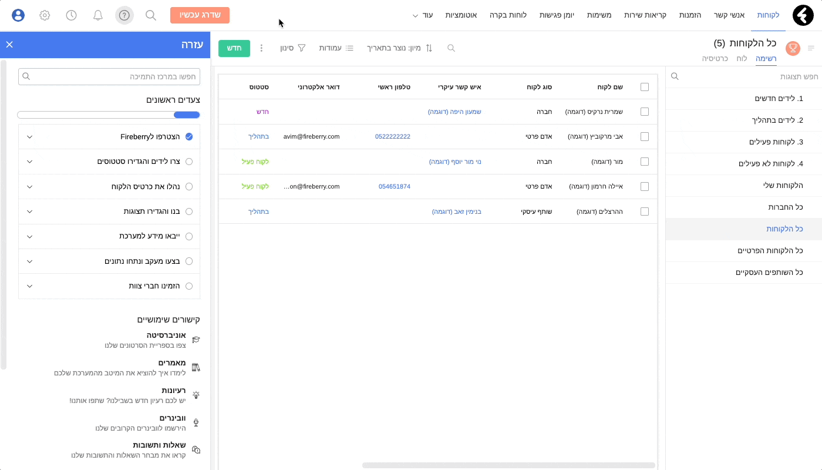The image size is (822, 470).
Task: Open the הזמנות nav tab
Action: (x=690, y=15)
